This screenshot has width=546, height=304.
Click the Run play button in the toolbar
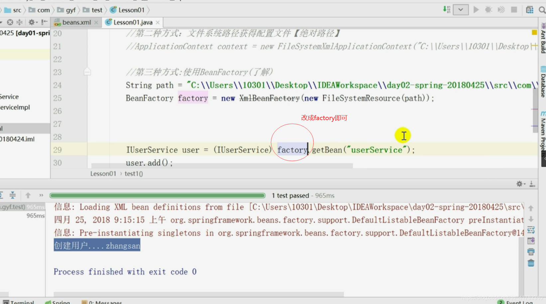point(476,10)
